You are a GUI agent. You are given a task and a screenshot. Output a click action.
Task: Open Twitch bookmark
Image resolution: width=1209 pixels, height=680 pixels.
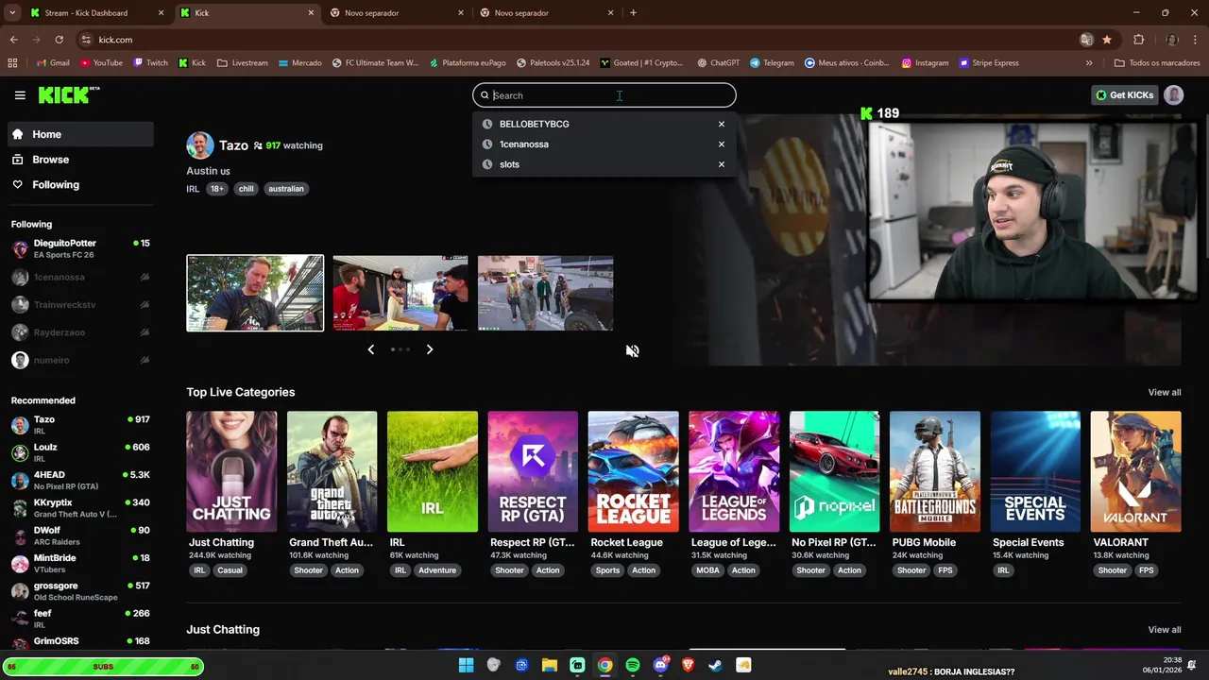(150, 62)
